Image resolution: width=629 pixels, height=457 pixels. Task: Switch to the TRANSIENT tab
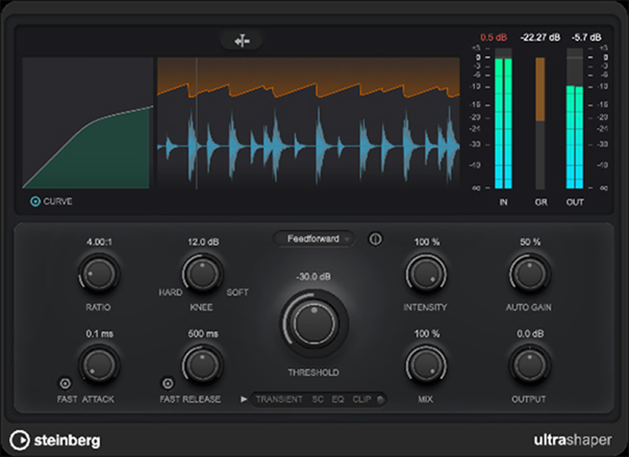279,400
